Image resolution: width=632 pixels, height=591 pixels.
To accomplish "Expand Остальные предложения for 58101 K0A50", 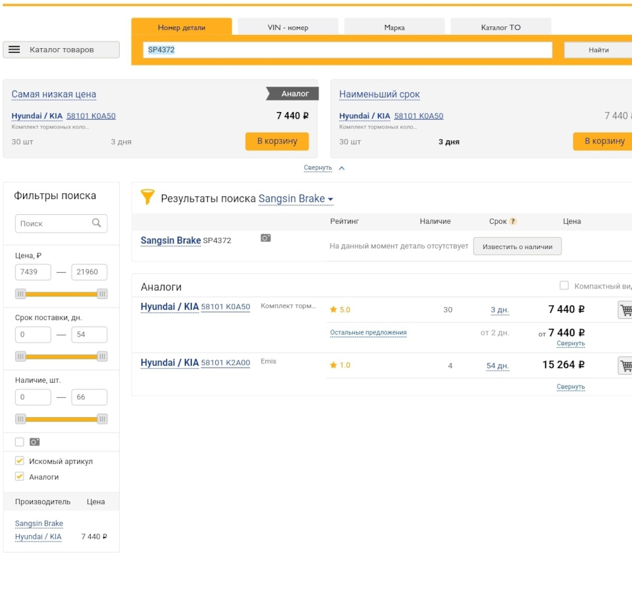I will click(369, 333).
